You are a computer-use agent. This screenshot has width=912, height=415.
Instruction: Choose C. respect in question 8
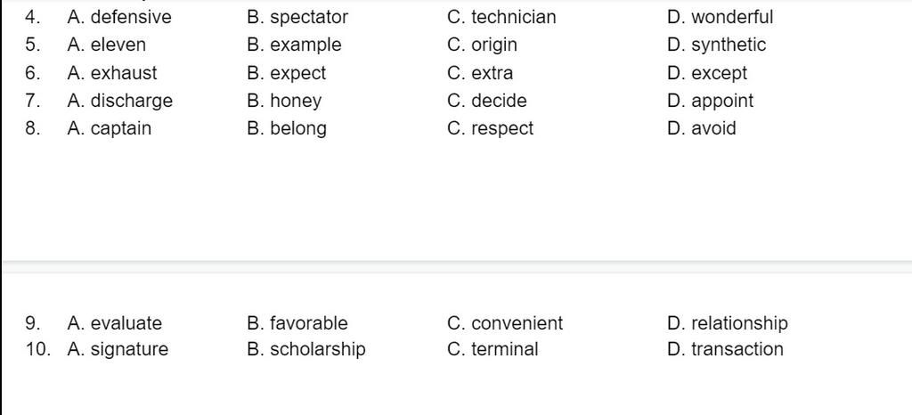coord(491,129)
